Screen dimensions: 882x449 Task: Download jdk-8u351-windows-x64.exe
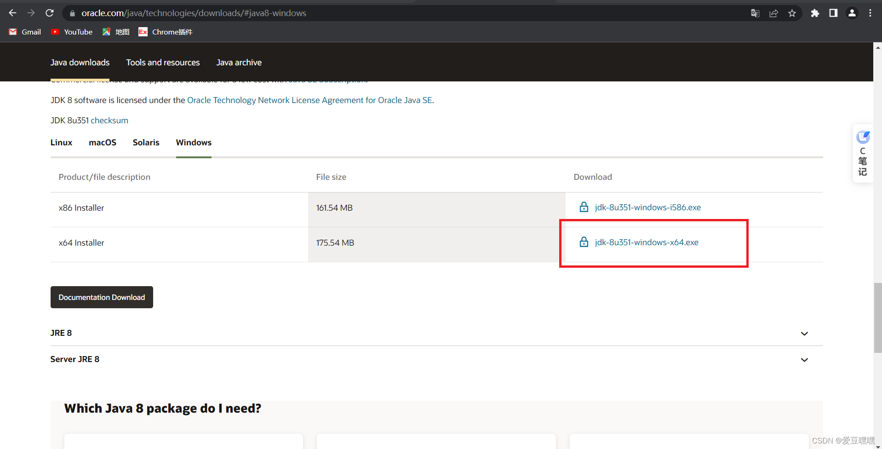click(x=647, y=242)
